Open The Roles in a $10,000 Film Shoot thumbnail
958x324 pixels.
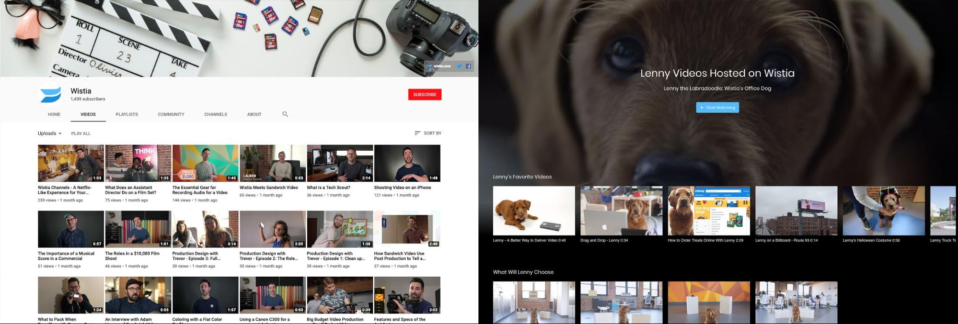click(138, 229)
